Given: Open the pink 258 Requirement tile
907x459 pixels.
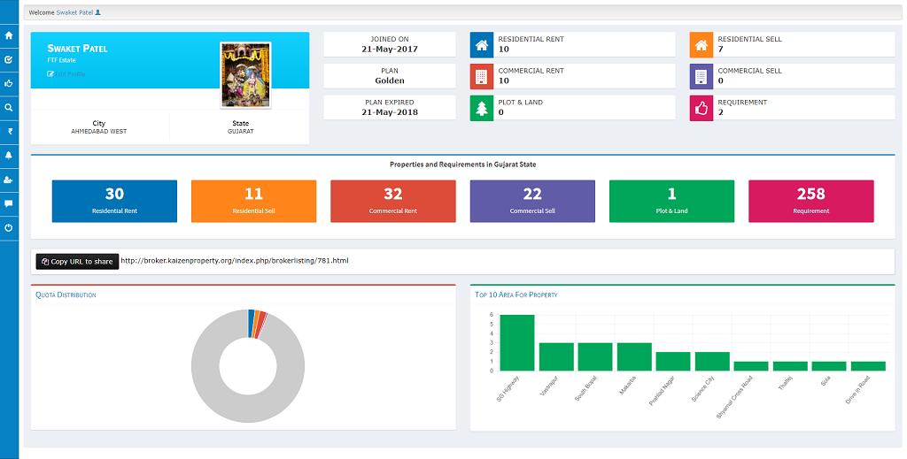Looking at the screenshot, I should coord(810,201).
